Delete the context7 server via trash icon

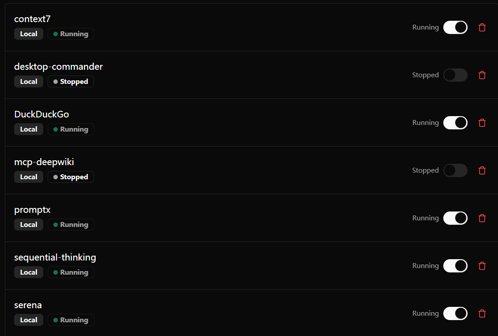coord(482,27)
